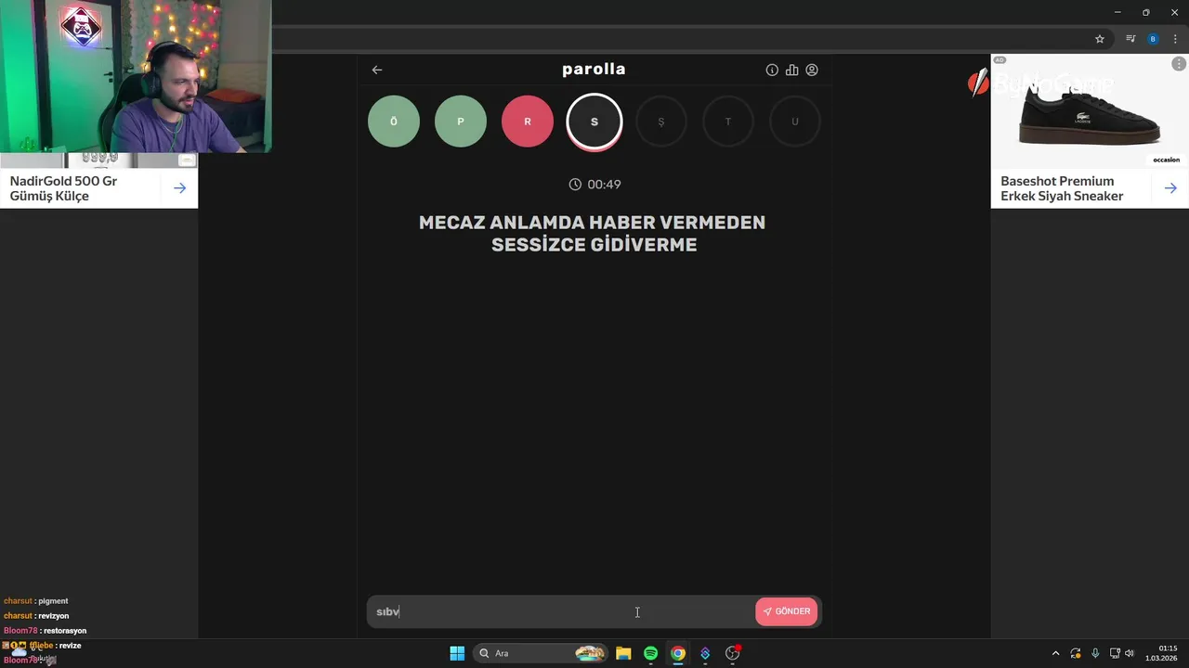This screenshot has width=1189, height=668.
Task: Open the Baseshot Premium Erkek Siyah Sneaker link
Action: (x=1062, y=188)
